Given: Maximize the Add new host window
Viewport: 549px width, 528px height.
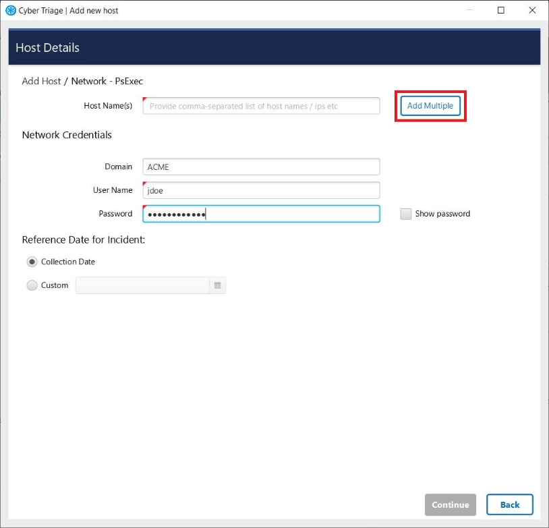Looking at the screenshot, I should [x=501, y=11].
